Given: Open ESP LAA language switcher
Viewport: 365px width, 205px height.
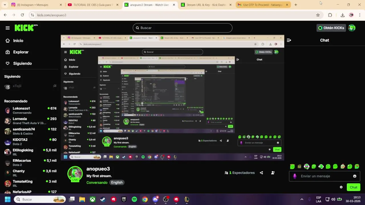Looking at the screenshot, I should coord(319,199).
